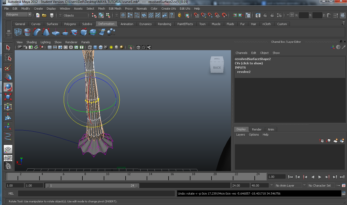Open the Render Settings window
This screenshot has width=347, height=205.
point(280,15)
